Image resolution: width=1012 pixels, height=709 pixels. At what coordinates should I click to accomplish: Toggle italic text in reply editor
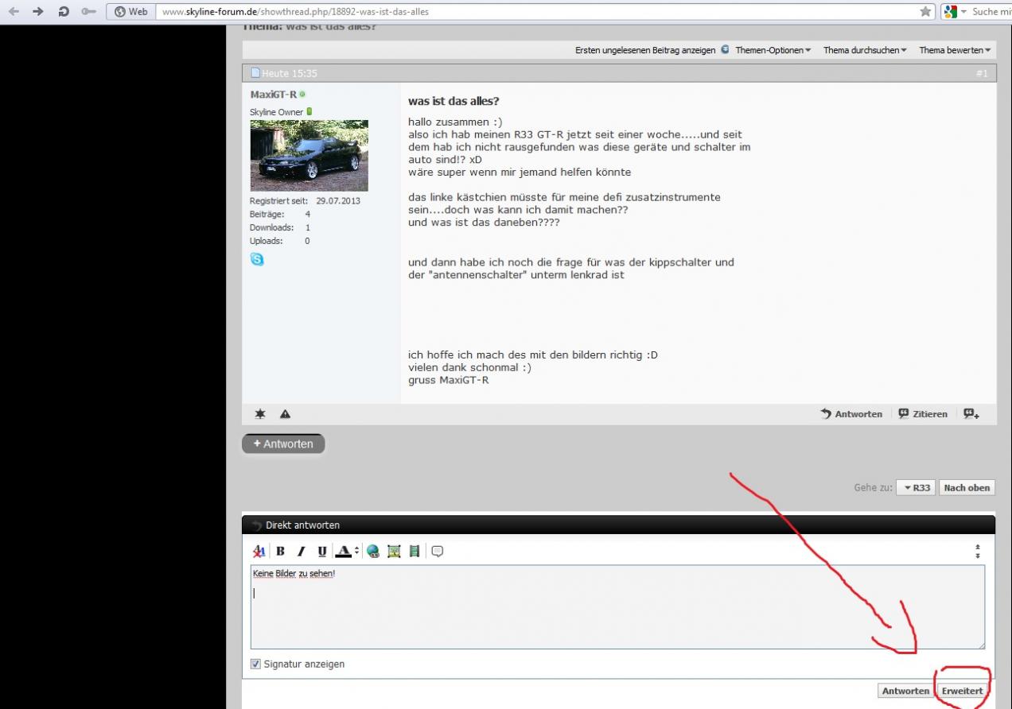point(301,551)
